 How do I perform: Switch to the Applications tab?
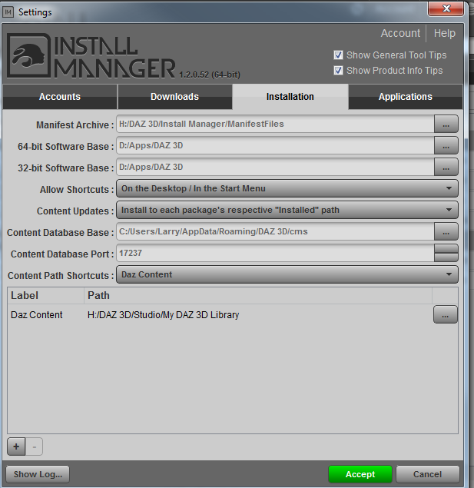[406, 97]
